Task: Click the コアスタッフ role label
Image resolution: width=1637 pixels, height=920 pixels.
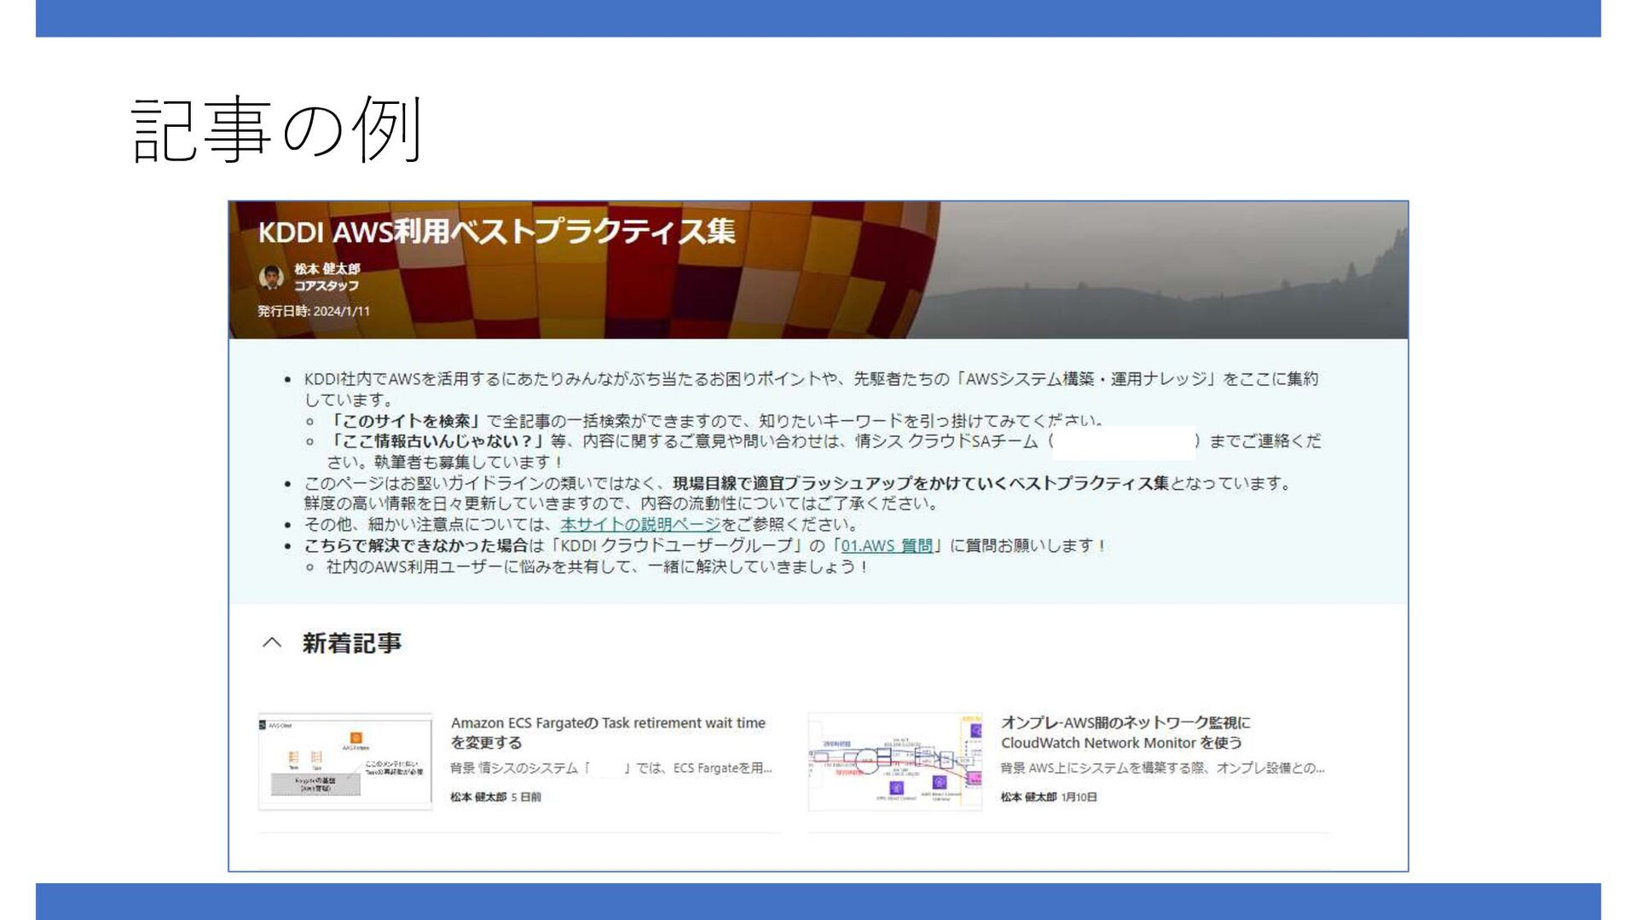Action: [x=327, y=286]
